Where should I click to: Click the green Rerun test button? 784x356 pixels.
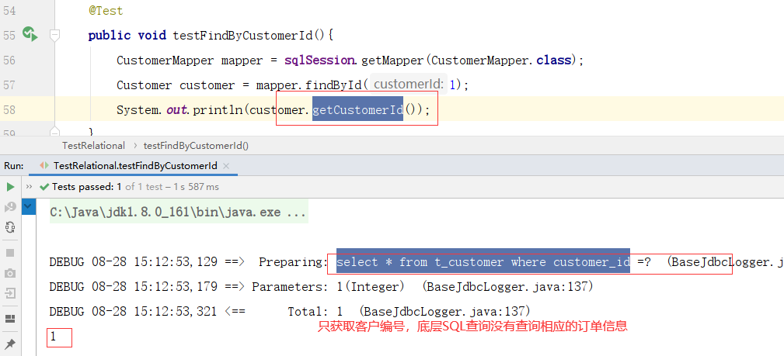coord(10,187)
